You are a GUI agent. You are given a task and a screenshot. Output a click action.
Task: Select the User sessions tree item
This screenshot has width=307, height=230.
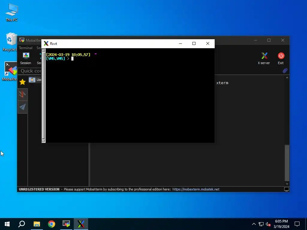[35, 80]
